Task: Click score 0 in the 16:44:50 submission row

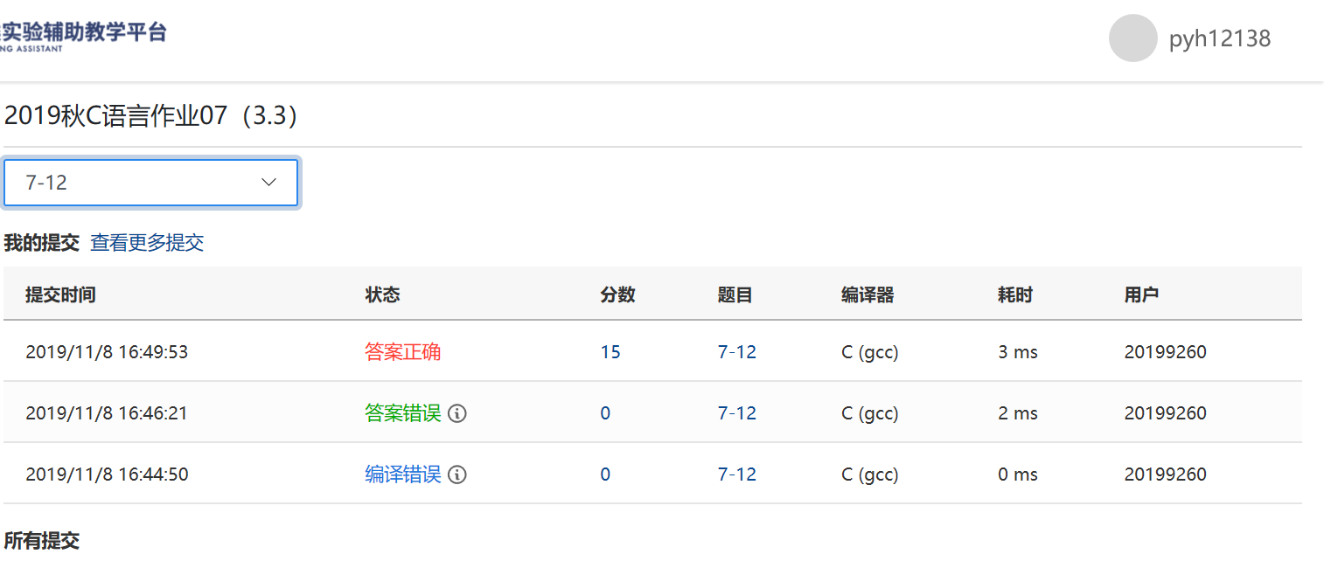Action: [x=605, y=474]
